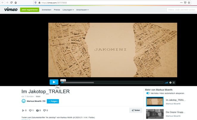
Task: Click the plays count icon
Action: pos(23,110)
